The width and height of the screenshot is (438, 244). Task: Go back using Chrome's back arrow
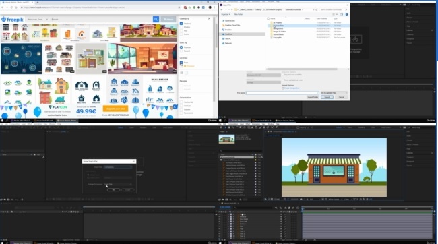(3, 7)
